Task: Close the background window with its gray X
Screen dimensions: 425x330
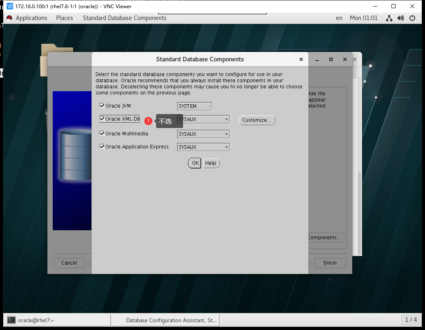Action: click(x=355, y=59)
